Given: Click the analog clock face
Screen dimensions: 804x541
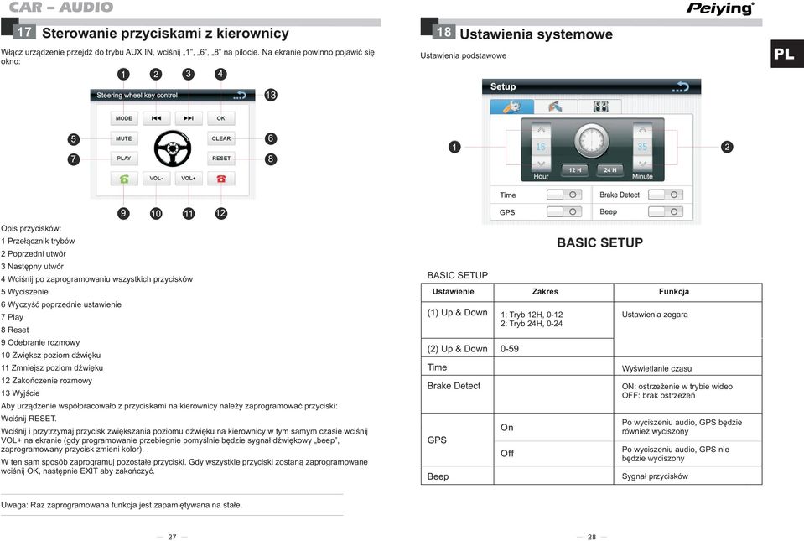Looking at the screenshot, I should [x=592, y=141].
